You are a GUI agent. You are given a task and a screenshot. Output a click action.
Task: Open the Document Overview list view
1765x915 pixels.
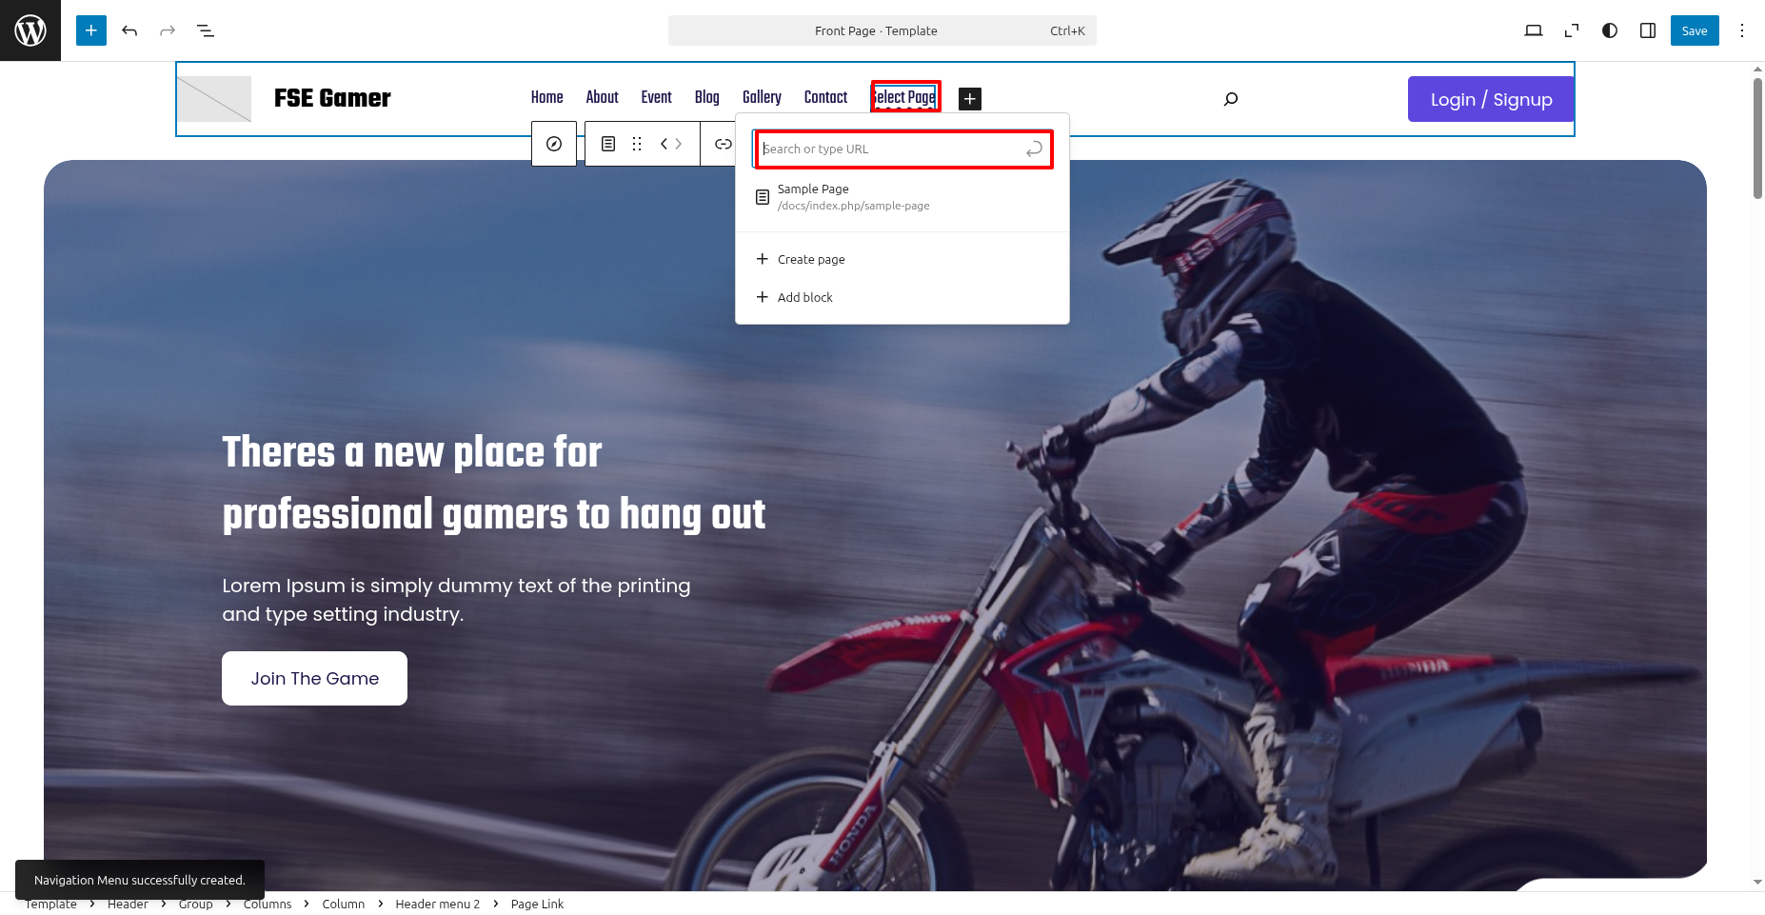pos(206,30)
